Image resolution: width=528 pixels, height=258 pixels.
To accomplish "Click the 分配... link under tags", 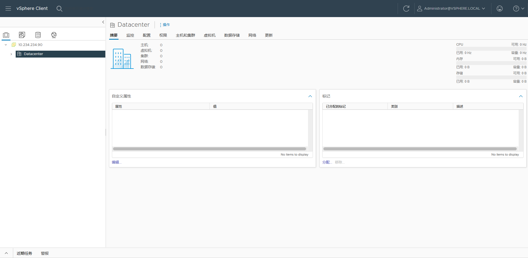I will click(x=327, y=162).
